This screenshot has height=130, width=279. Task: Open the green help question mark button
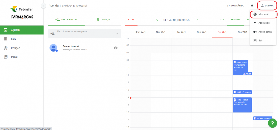coord(272,123)
